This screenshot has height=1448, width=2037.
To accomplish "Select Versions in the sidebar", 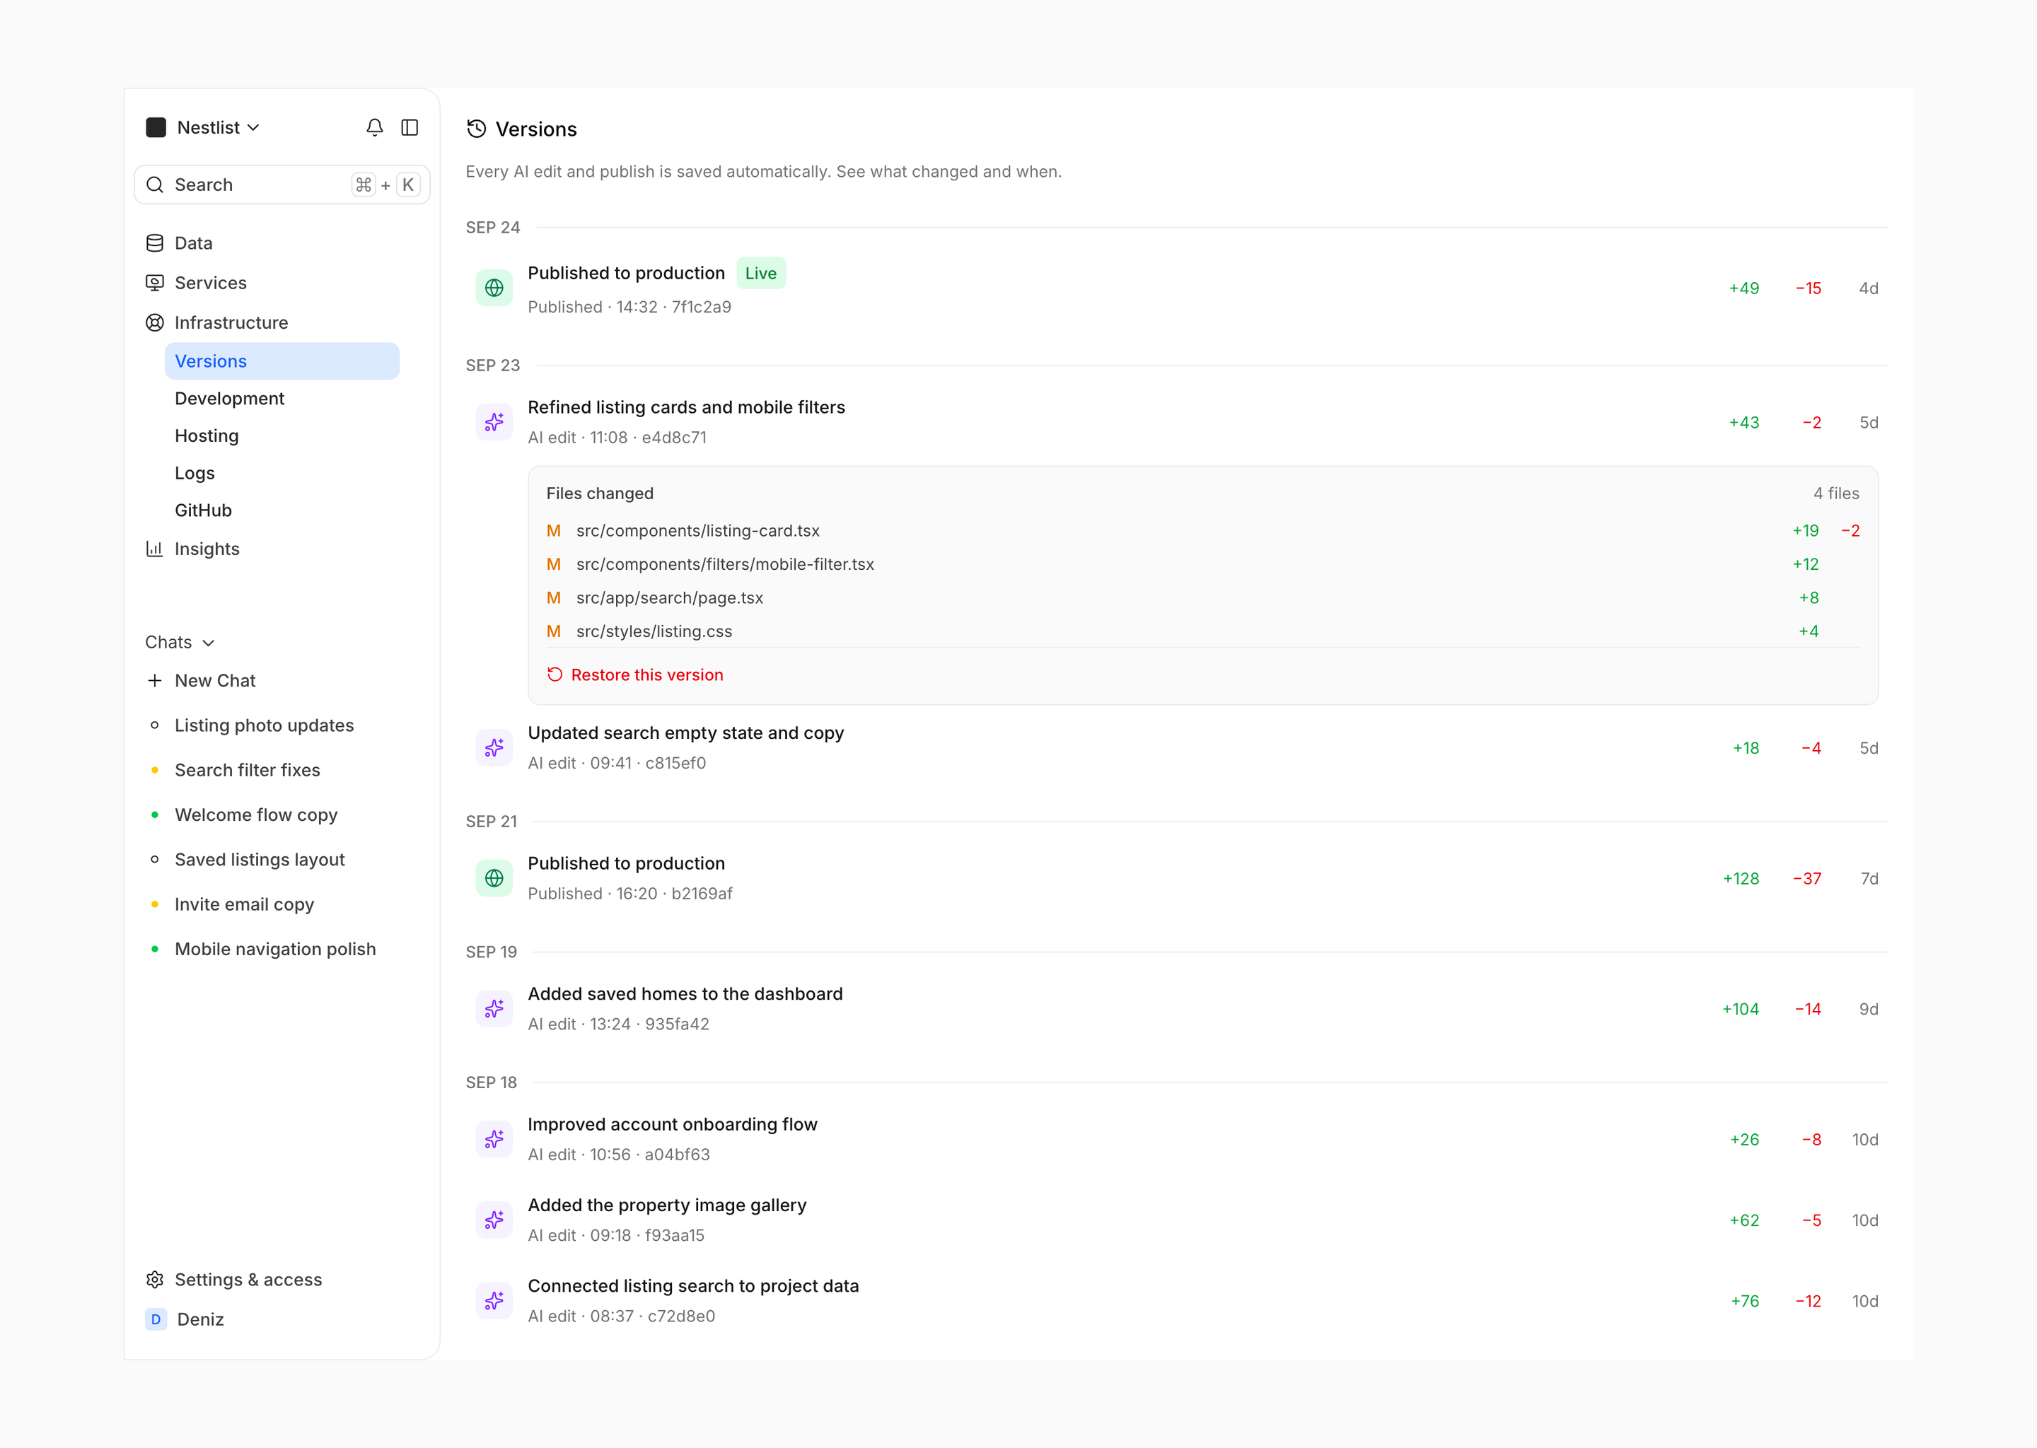I will 282,361.
